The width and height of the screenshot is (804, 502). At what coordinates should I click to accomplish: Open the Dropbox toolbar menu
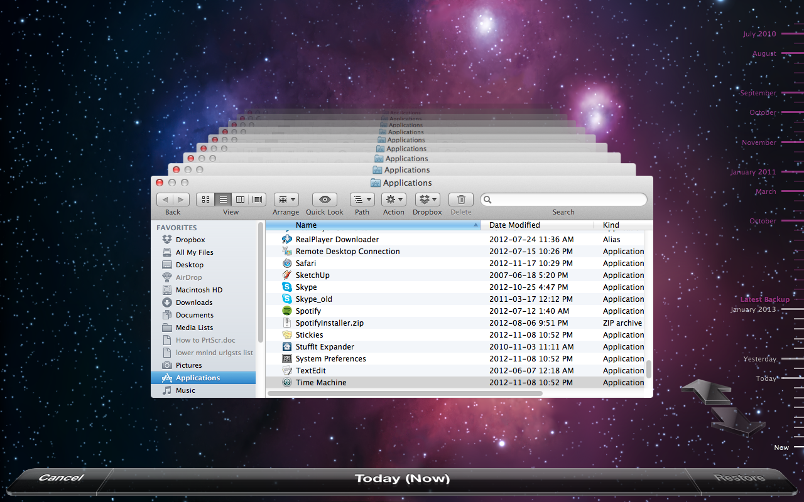point(427,200)
